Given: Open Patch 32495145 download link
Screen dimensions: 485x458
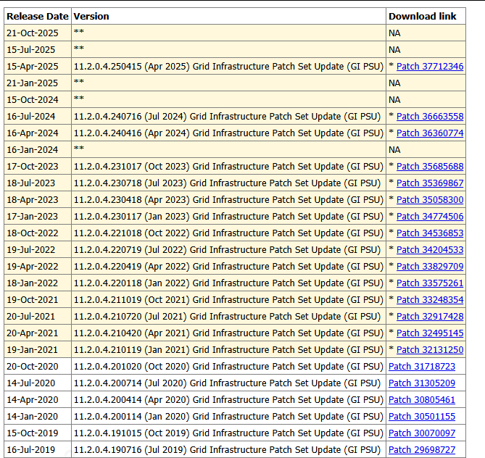Looking at the screenshot, I should [x=430, y=333].
